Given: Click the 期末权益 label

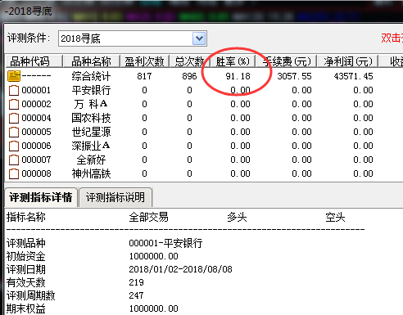Looking at the screenshot, I should pos(26,308).
